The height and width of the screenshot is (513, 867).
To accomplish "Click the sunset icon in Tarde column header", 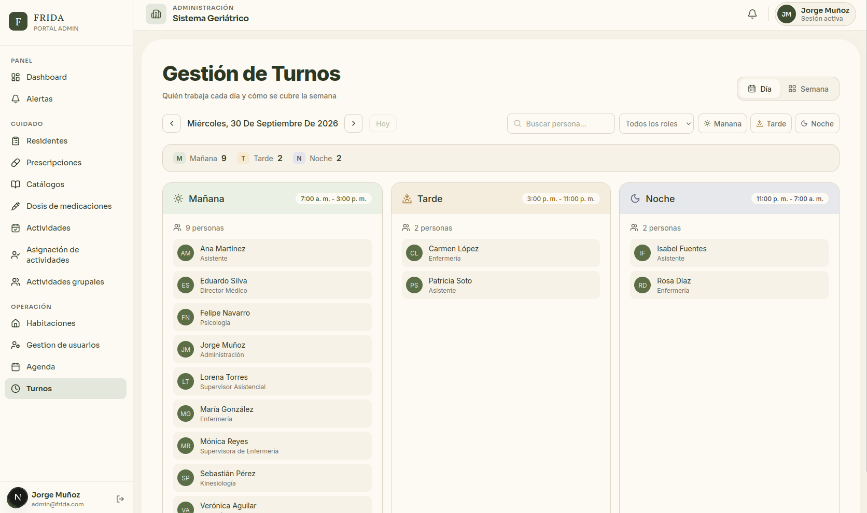I will pos(407,198).
